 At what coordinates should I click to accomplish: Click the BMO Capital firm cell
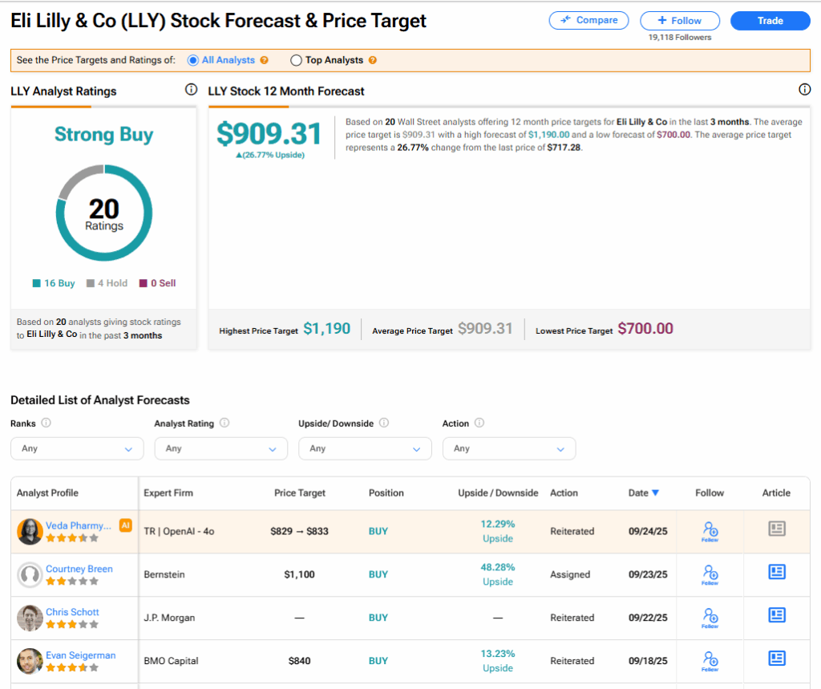tap(171, 661)
